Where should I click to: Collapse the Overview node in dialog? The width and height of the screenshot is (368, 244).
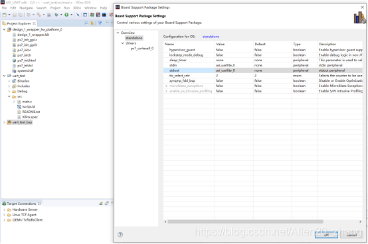[118, 33]
